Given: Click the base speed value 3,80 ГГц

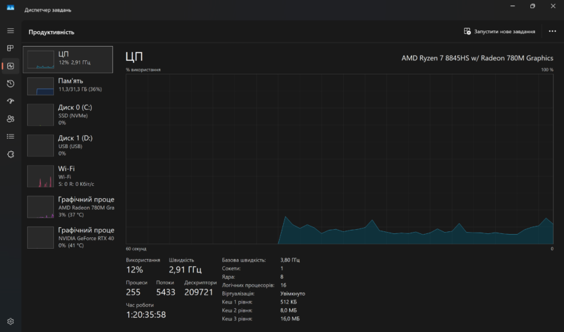Looking at the screenshot, I should pyautogui.click(x=290, y=260).
